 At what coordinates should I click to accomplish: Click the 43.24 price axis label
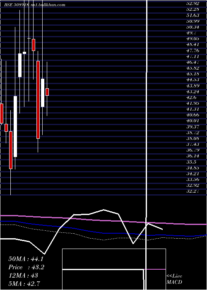pyautogui.click(x=193, y=92)
